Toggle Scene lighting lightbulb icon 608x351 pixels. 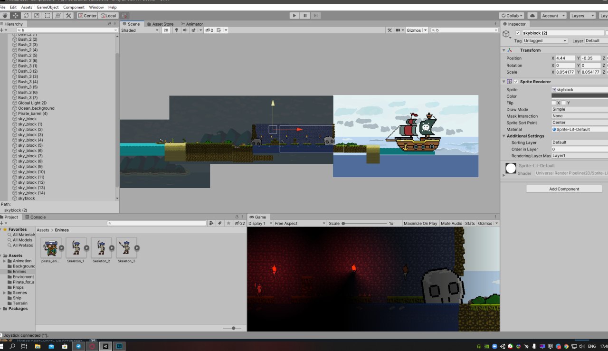(177, 30)
